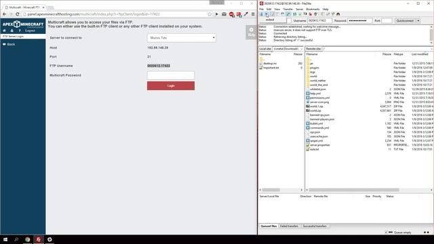Select world.zip archive in remote list
434x244 pixels.
(315, 110)
